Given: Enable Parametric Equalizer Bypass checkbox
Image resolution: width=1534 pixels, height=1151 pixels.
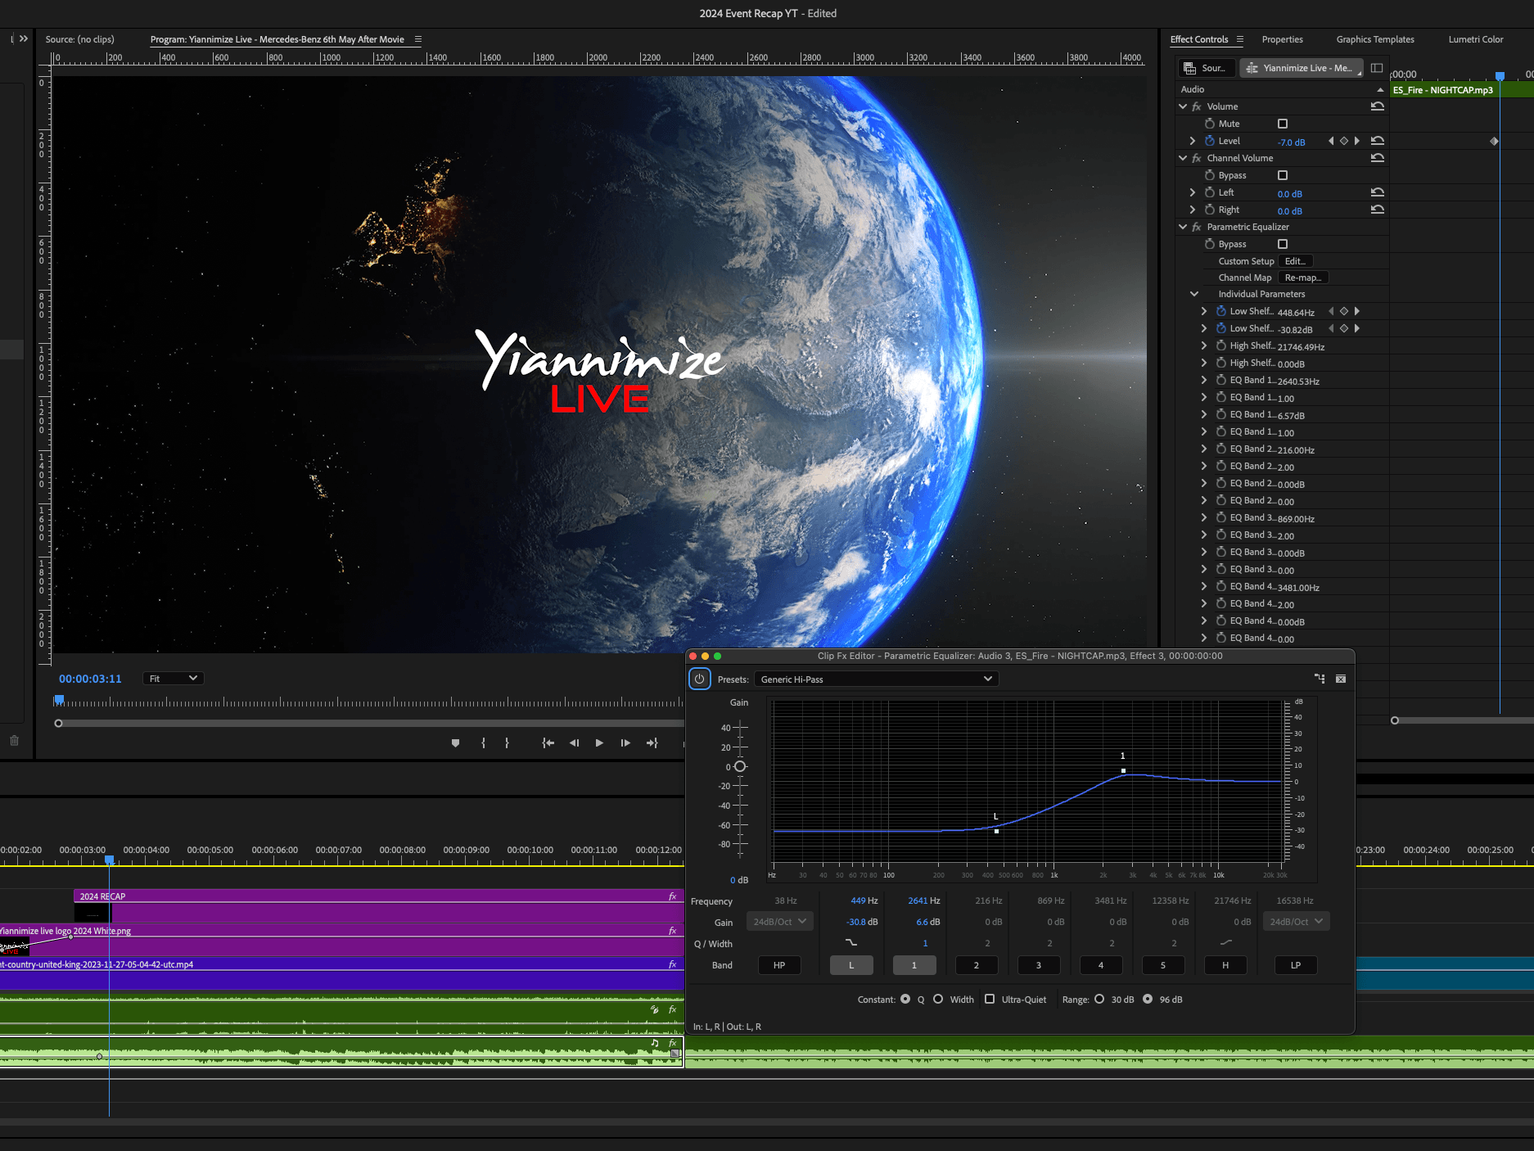Looking at the screenshot, I should 1283,244.
